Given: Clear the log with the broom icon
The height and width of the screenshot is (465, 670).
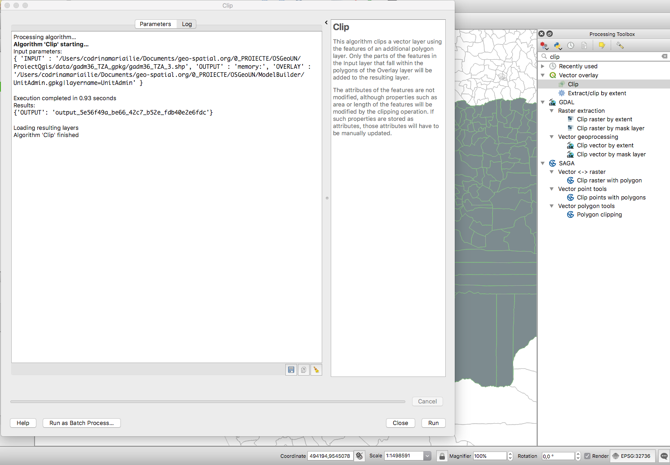Looking at the screenshot, I should (x=316, y=370).
